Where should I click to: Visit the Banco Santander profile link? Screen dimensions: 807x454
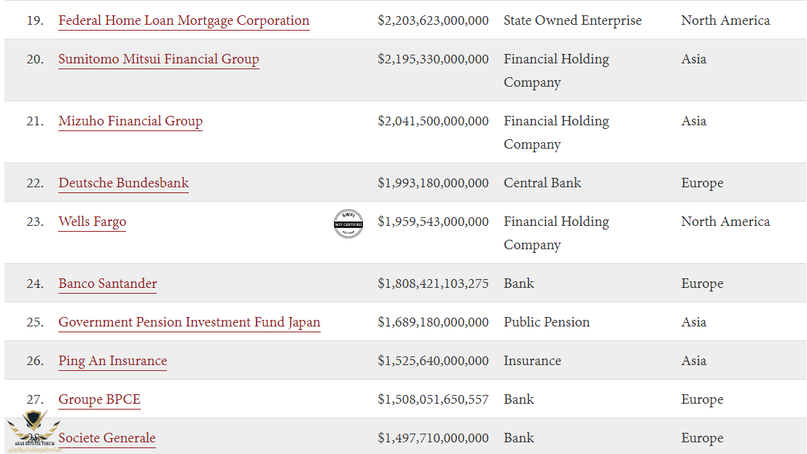[108, 283]
